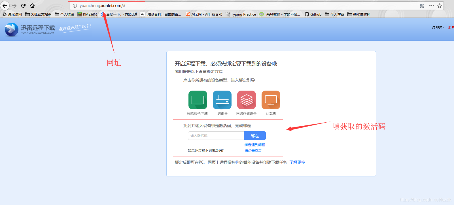
Task: Bookmark this page with the star icon
Action: pos(440,6)
